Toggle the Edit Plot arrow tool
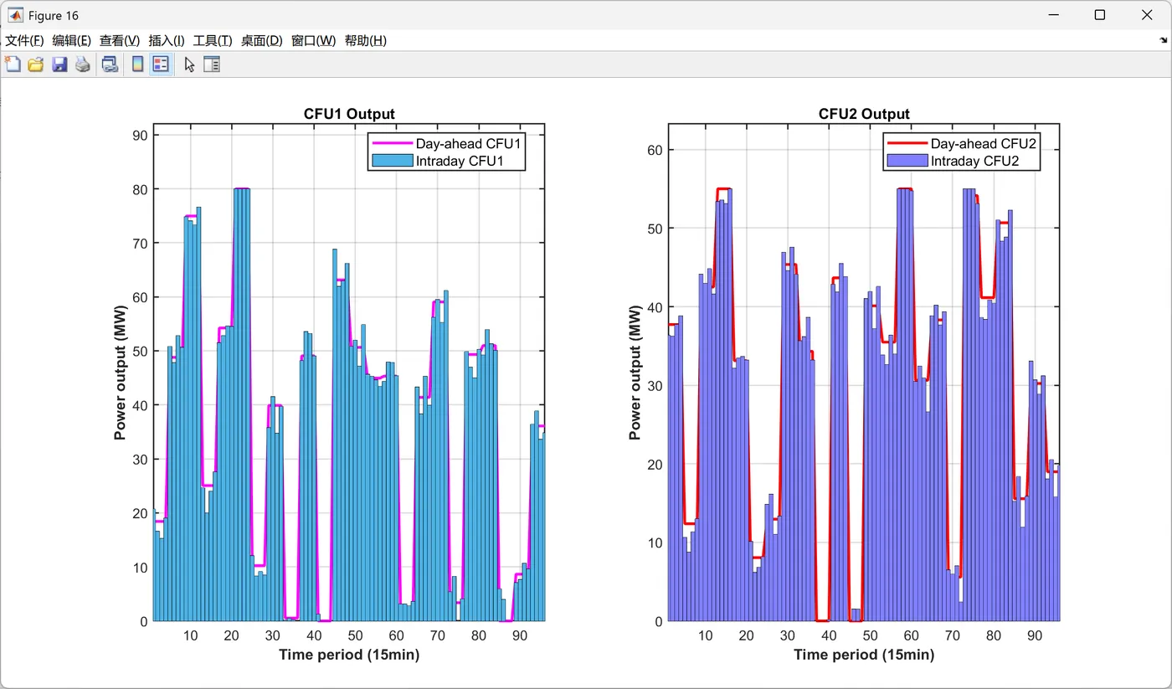The width and height of the screenshot is (1172, 689). [x=189, y=64]
